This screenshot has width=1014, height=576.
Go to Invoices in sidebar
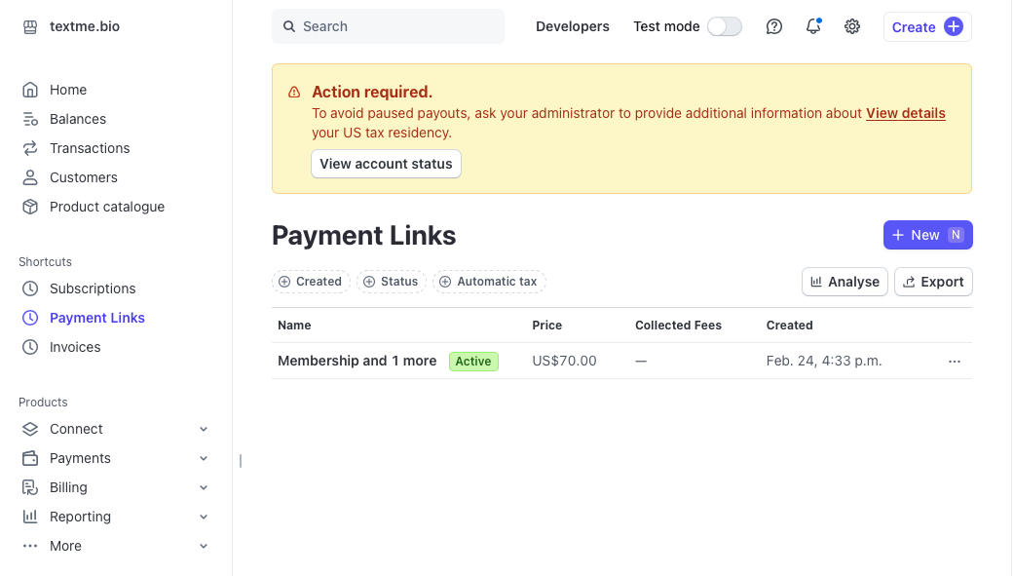click(75, 347)
